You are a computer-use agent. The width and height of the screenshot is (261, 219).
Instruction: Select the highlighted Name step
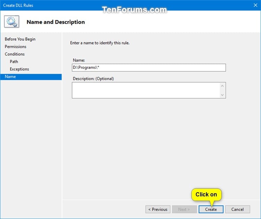click(x=31, y=77)
